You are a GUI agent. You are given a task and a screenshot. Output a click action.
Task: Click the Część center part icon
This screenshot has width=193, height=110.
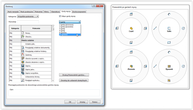(131, 28)
